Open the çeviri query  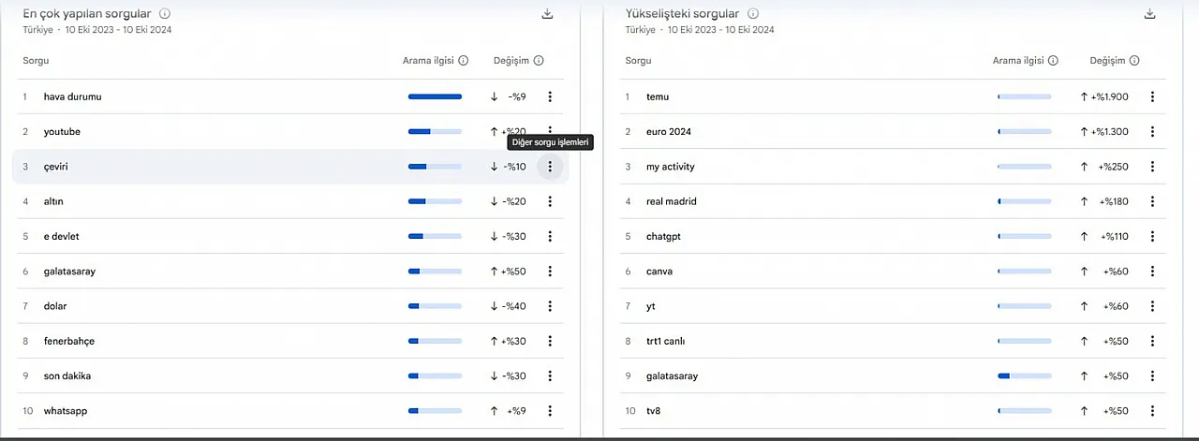coord(55,167)
